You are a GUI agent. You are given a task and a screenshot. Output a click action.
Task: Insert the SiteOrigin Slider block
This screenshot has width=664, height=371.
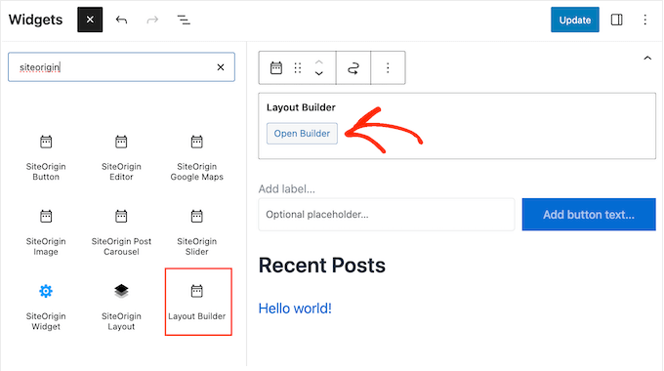coord(196,232)
